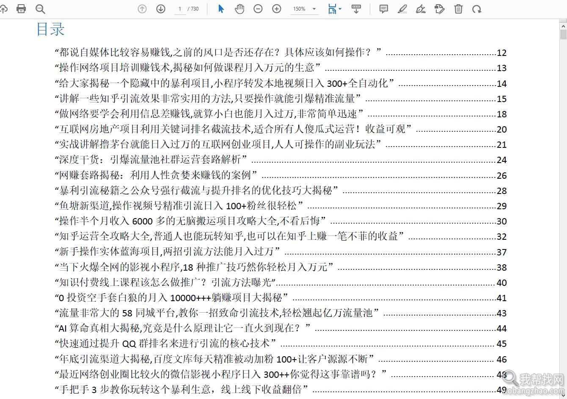Click page number 37 in the contents
This screenshot has height=399, width=567.
click(501, 252)
